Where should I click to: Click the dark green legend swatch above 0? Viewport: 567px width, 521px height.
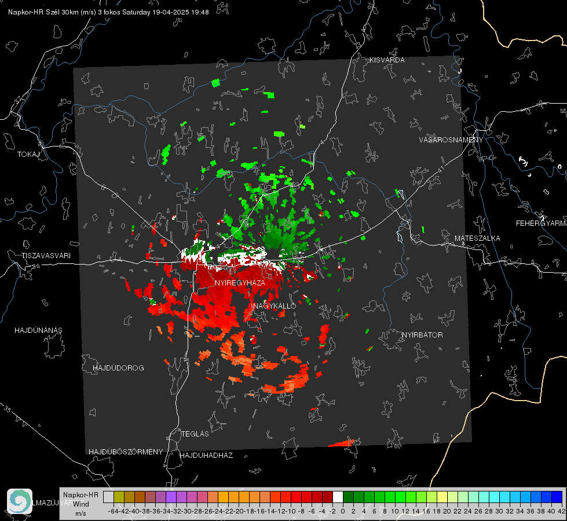coord(348,497)
